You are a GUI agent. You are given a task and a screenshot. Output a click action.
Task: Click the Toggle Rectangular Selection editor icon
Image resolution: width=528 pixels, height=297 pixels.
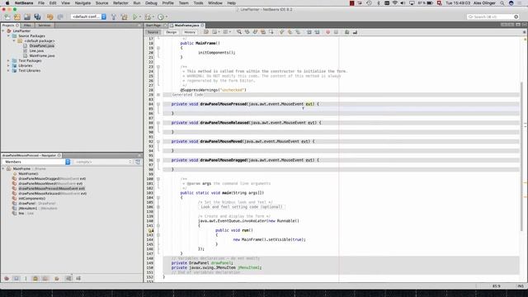point(271,32)
